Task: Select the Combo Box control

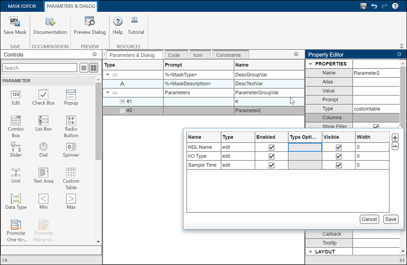Action: (15, 127)
